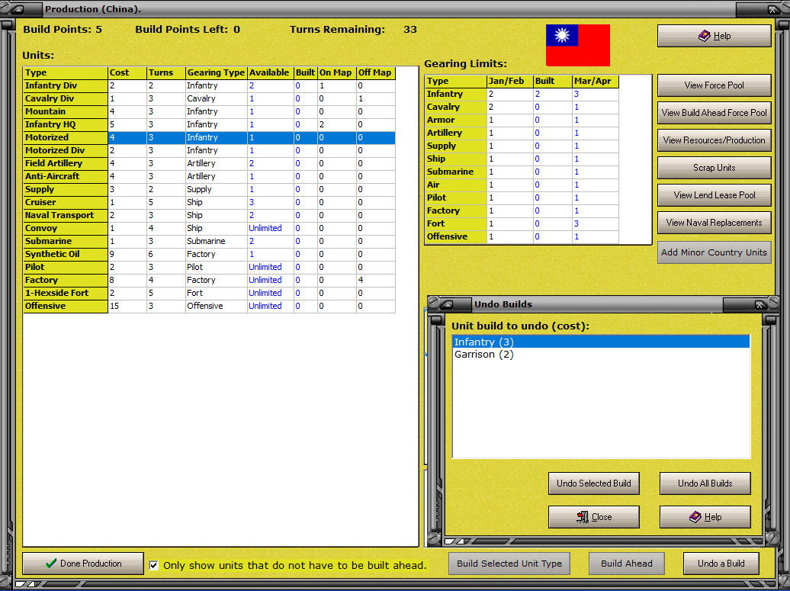Click the On Map column header
The image size is (790, 591).
click(x=336, y=72)
